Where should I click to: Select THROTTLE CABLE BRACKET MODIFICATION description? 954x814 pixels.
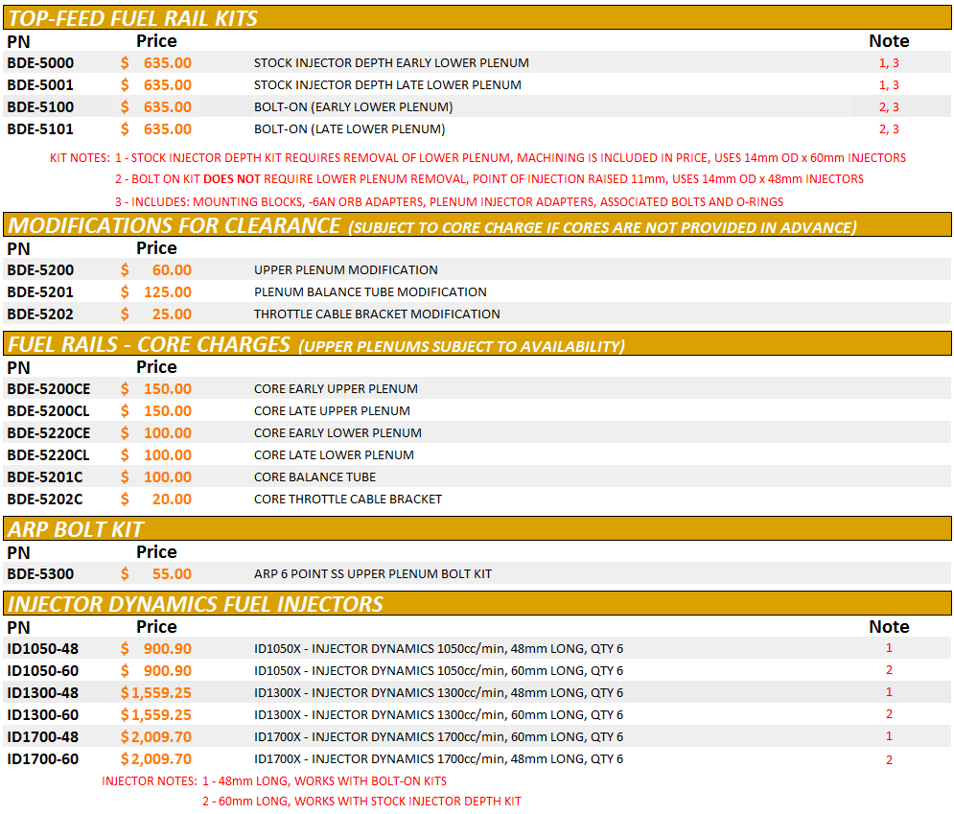(377, 314)
